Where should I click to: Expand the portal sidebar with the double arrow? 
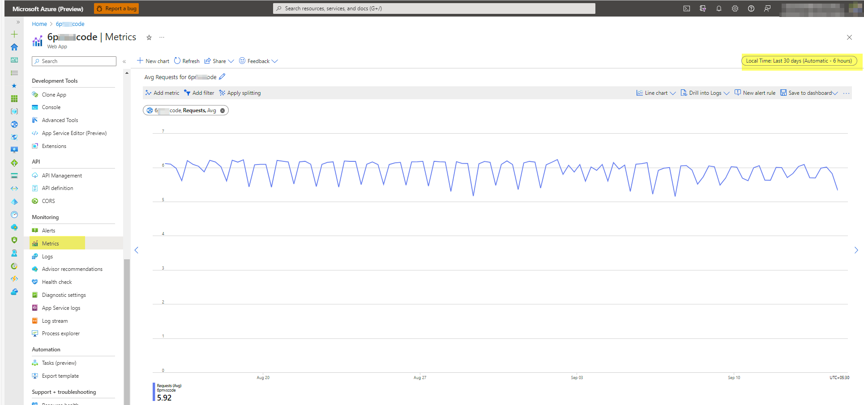point(18,22)
